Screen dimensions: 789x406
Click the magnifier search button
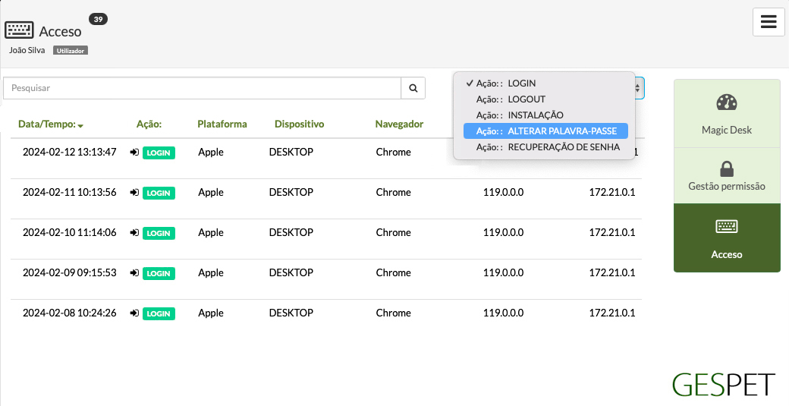point(413,88)
